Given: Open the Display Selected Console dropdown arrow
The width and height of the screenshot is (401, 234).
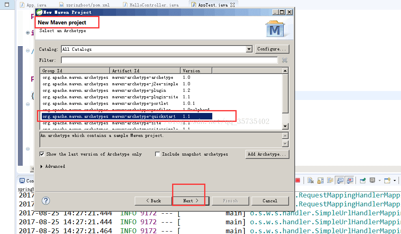Looking at the screenshot, I should (379, 180).
